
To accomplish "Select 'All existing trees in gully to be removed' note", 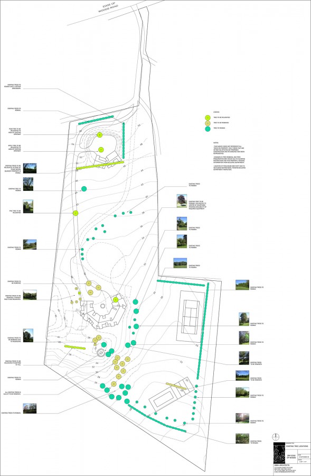I will pos(13,393).
